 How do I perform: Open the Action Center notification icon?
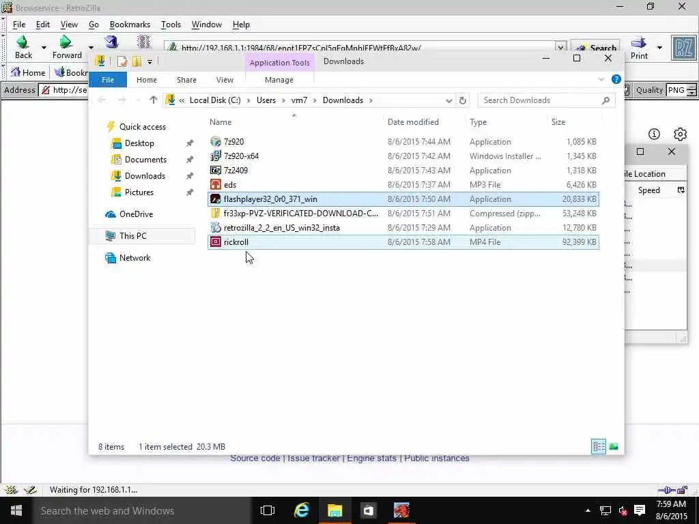click(639, 510)
